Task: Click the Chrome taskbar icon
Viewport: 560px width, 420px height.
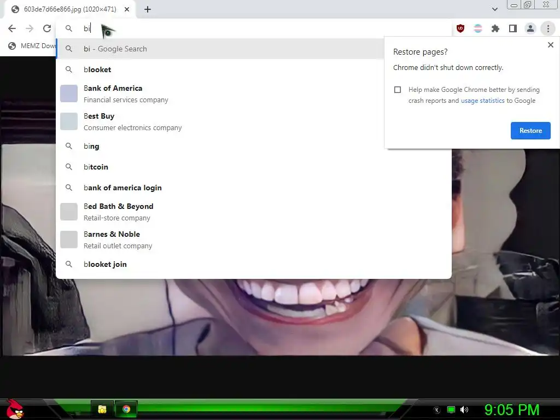Action: pyautogui.click(x=126, y=409)
